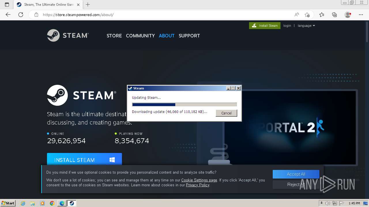Click the Steam update progress bar
The height and width of the screenshot is (207, 369).
[x=184, y=105]
